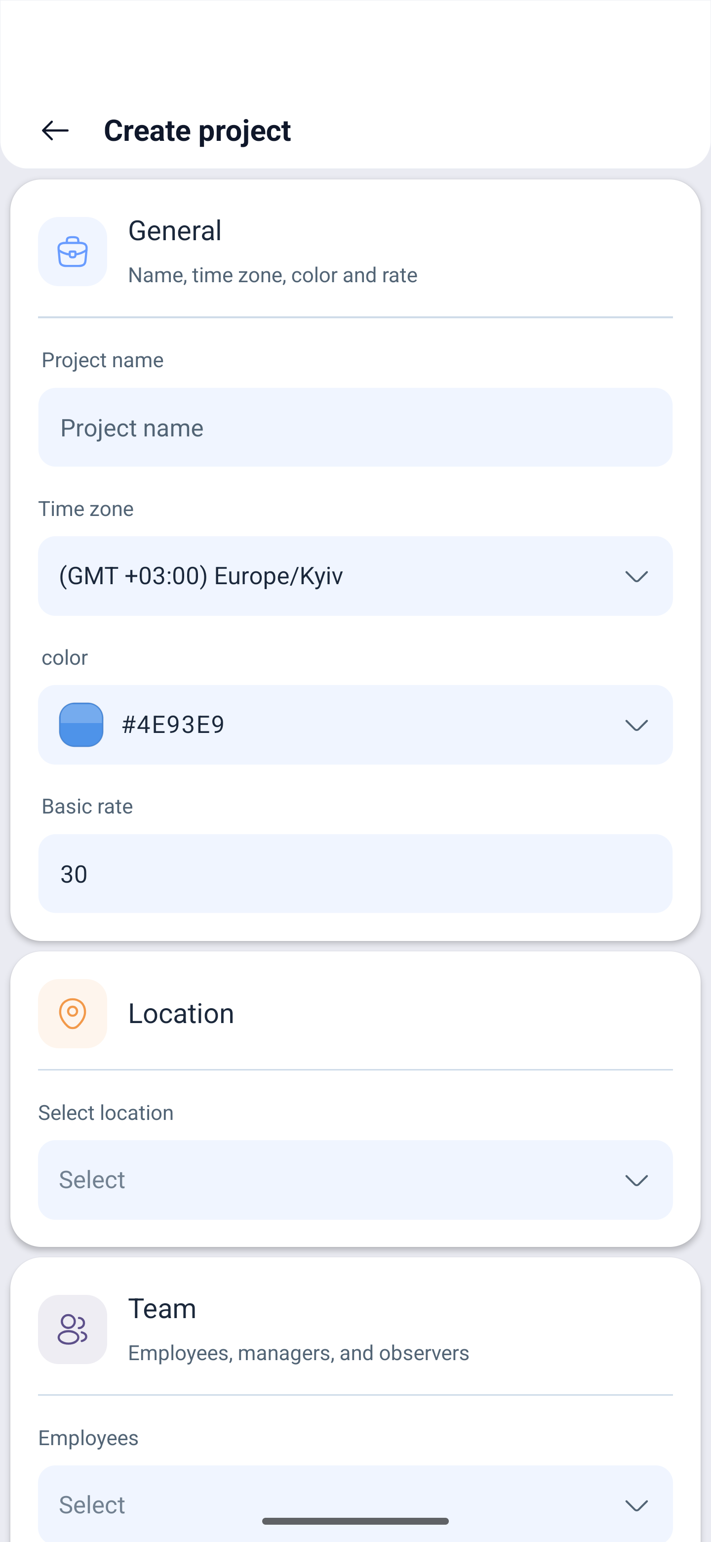
Task: Tap the #4E93E9 hex color text
Action: [173, 725]
